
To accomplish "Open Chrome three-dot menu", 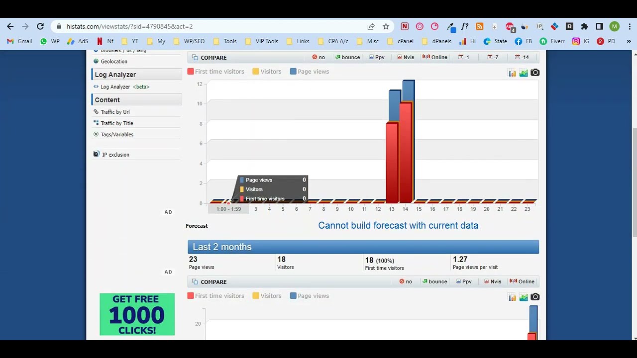I will click(x=629, y=26).
